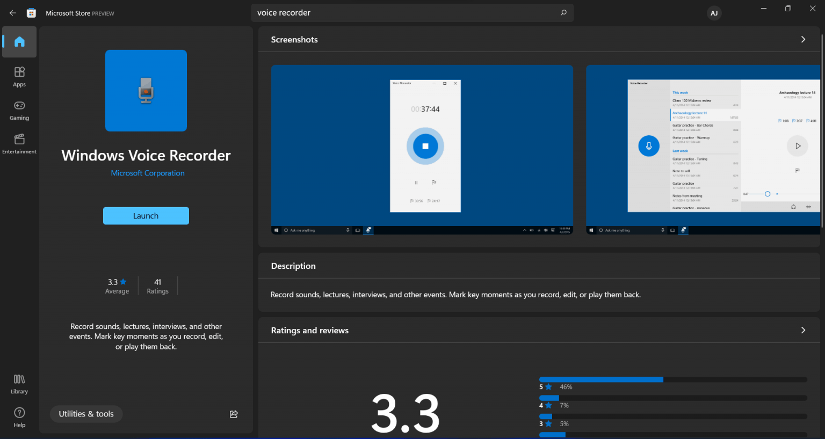Viewport: 825px width, 439px height.
Task: View the first app screenshot
Action: [422, 149]
